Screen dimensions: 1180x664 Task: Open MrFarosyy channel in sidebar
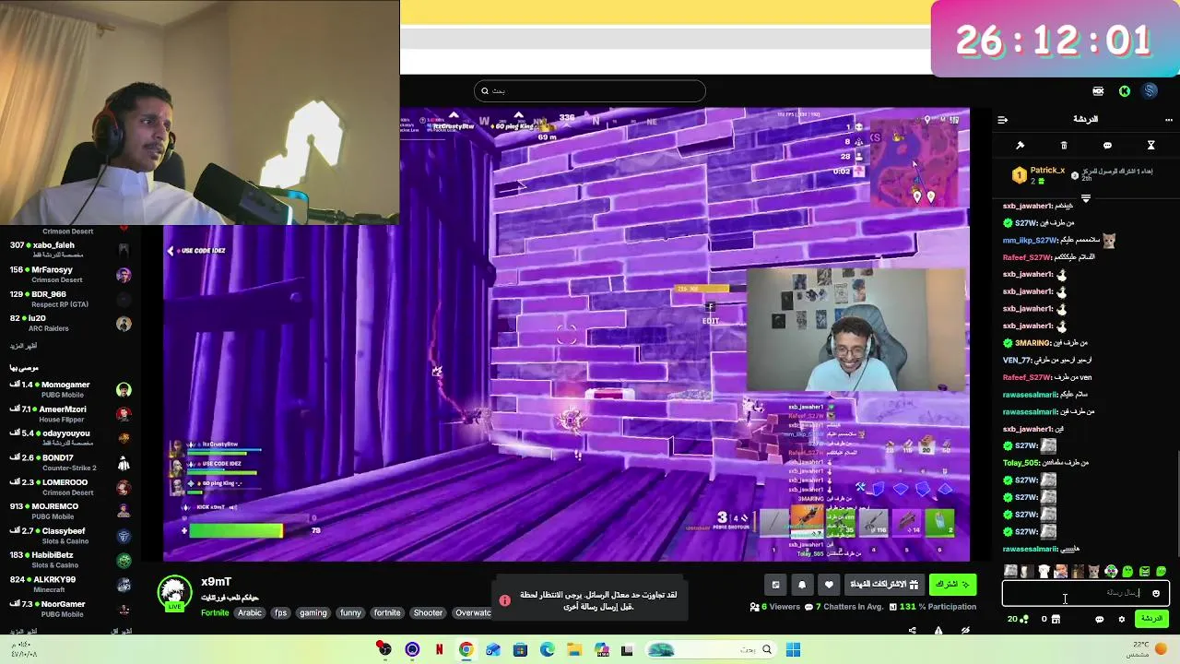coord(70,275)
